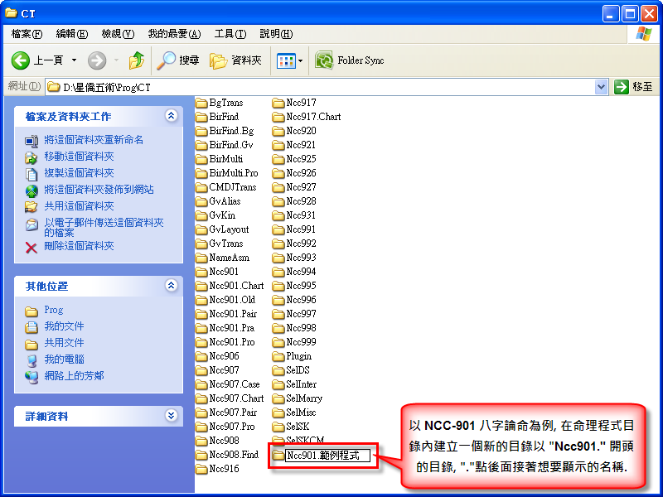Click 共用這個資料夾 task text
Screen dimensions: 663x497
tap(79, 206)
